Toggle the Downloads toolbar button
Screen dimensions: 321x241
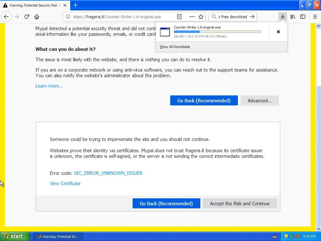[282, 17]
